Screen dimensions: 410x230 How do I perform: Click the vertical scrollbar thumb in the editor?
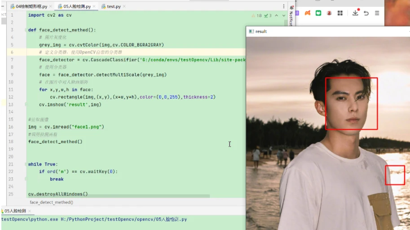pos(286,23)
